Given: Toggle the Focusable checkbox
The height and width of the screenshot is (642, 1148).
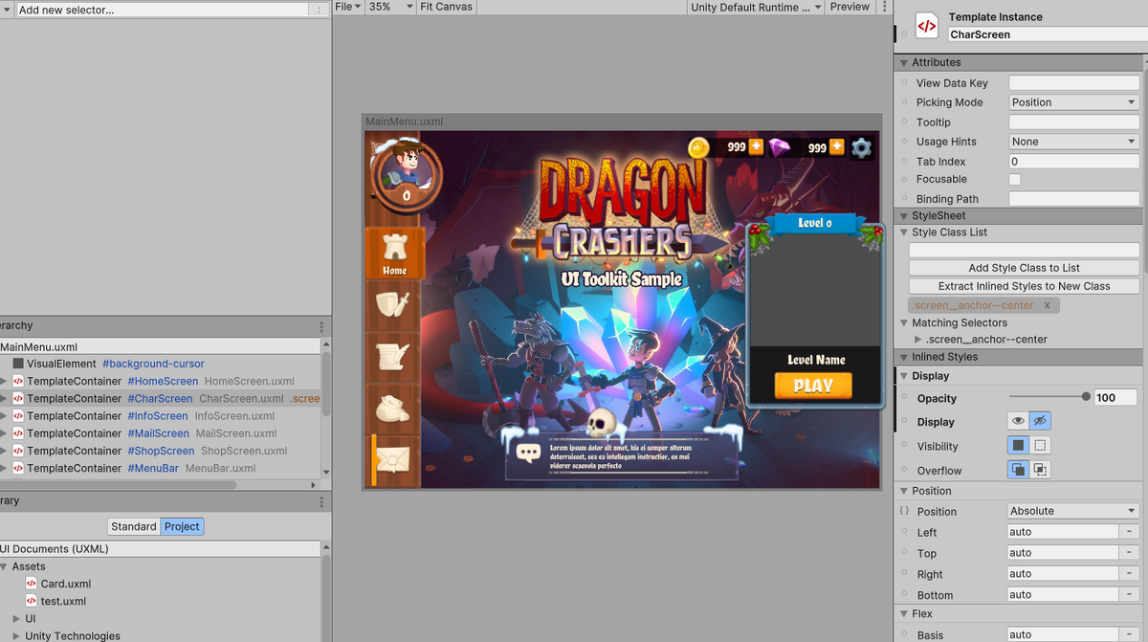Looking at the screenshot, I should (1015, 179).
